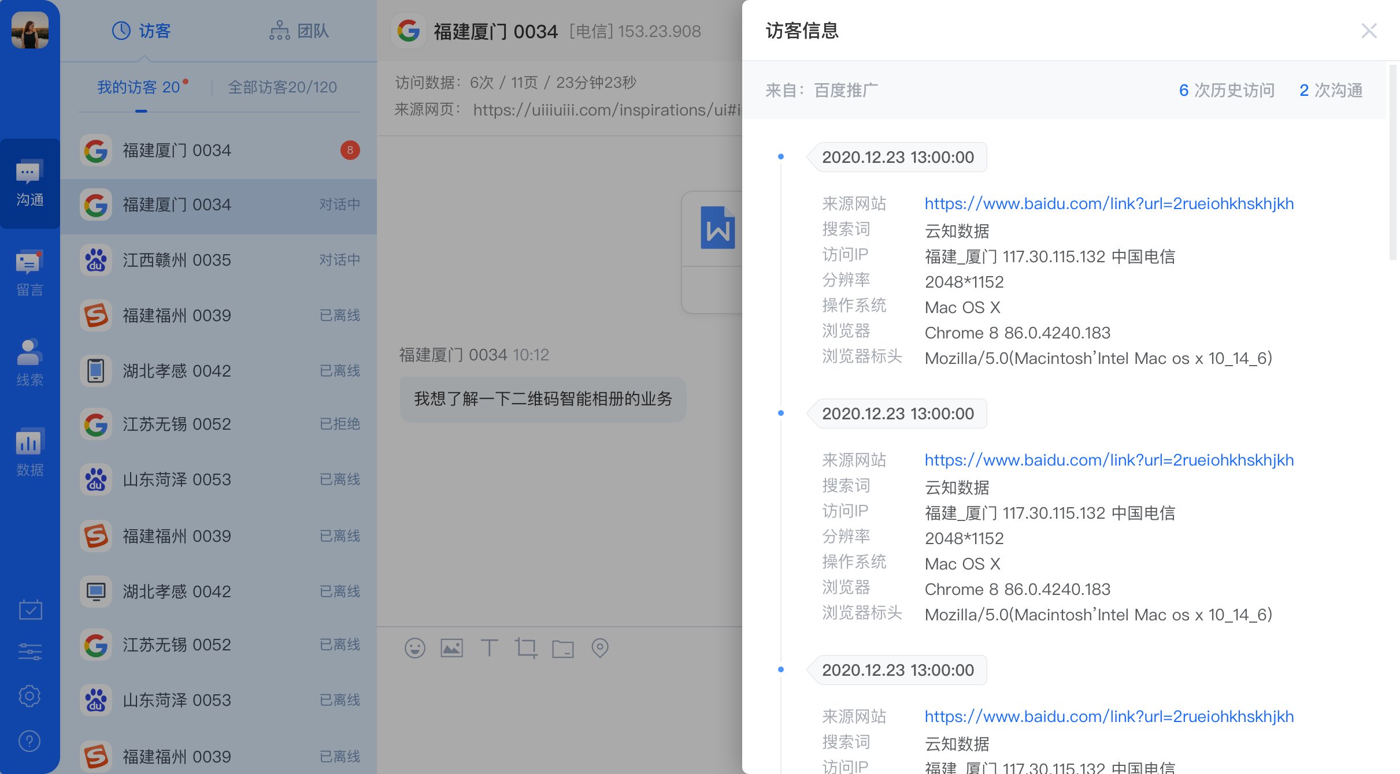1400x774 pixels.
Task: Click Baidu paw icon beside 江西赣州 0035
Action: 96,260
